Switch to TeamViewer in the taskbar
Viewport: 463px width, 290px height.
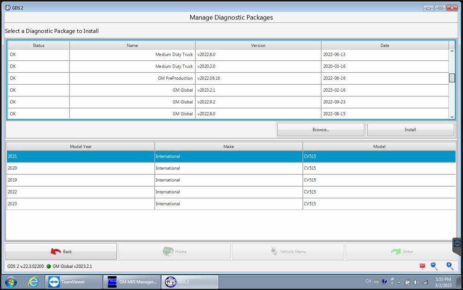pos(74,282)
